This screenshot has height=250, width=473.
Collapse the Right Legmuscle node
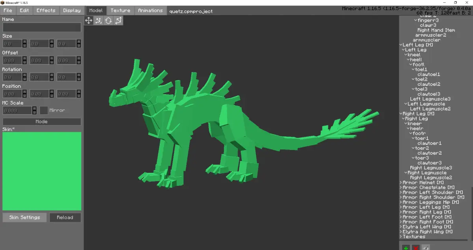coord(406,173)
